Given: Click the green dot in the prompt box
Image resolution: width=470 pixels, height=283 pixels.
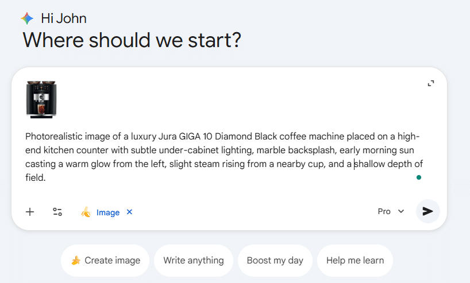Looking at the screenshot, I should click(x=419, y=177).
